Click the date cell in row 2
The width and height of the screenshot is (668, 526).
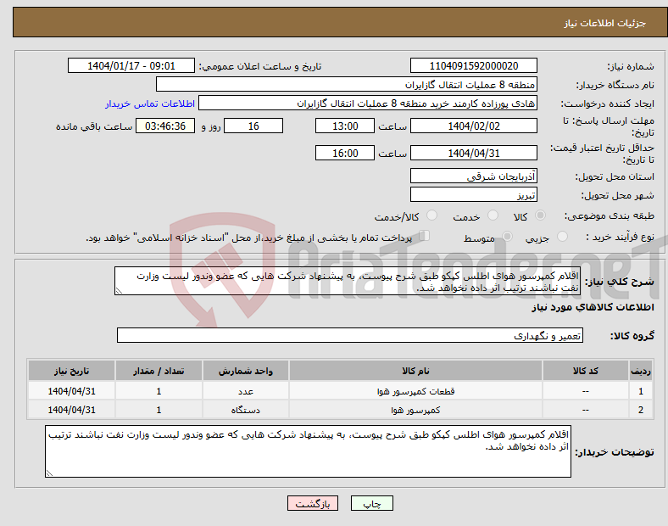click(x=71, y=410)
